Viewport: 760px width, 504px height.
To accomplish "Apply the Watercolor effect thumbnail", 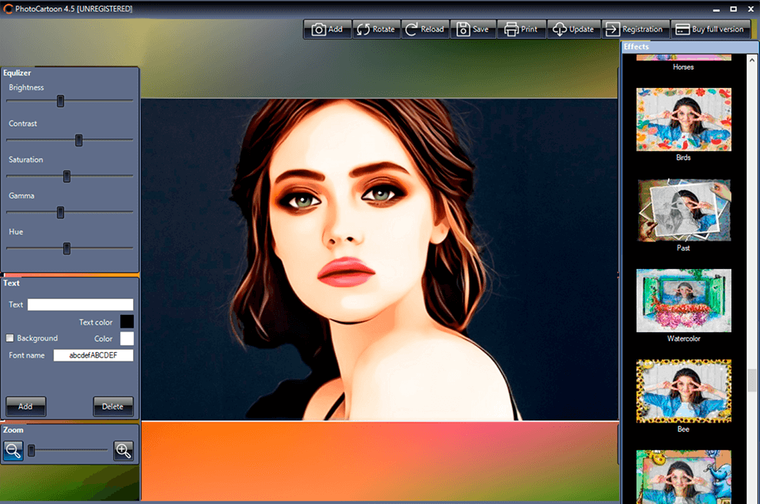I will 683,300.
